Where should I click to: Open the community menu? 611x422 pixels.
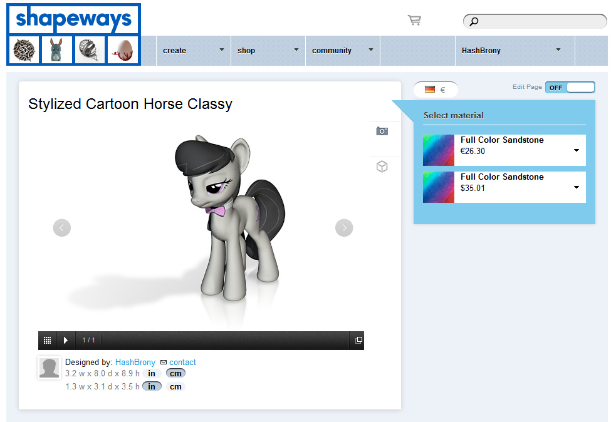point(343,51)
